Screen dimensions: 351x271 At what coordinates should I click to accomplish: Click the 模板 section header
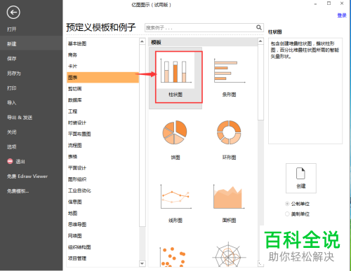157,43
